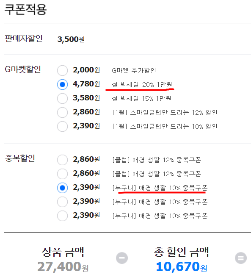
Task: Click the 중복할인 section label
Action: pyautogui.click(x=20, y=158)
